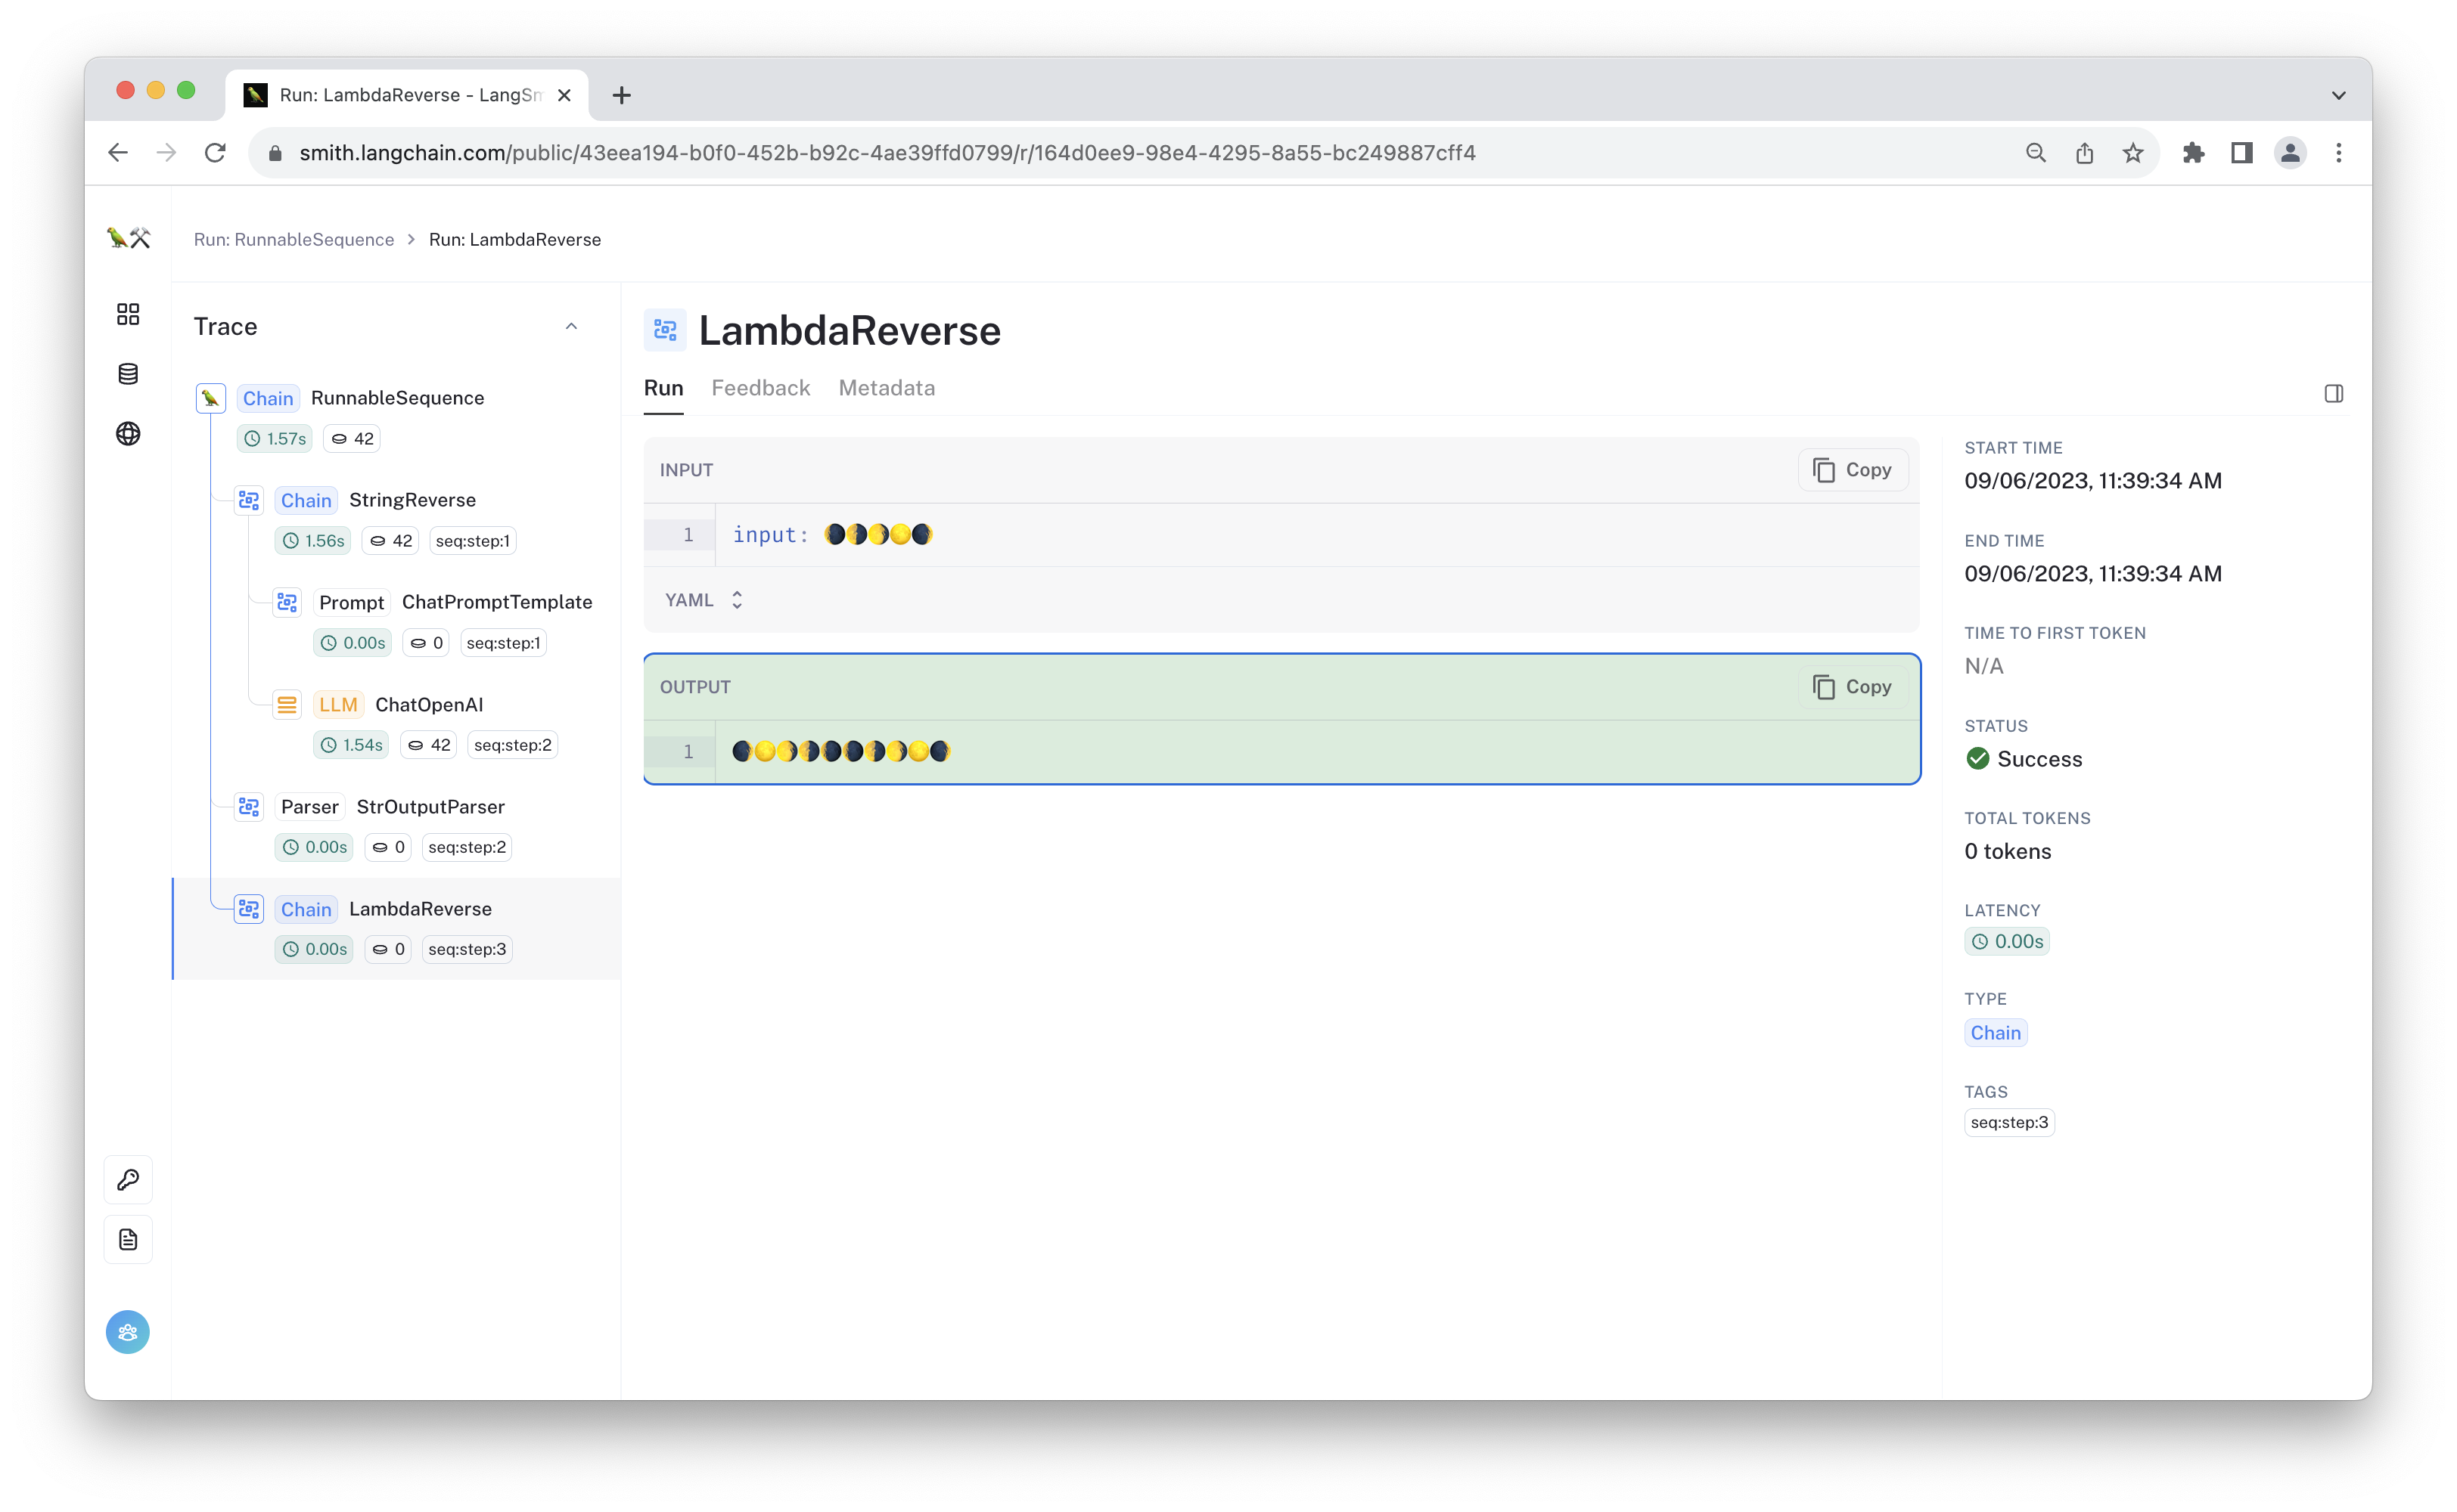Screen dimensions: 2457x1512
Task: Open the Datasets database icon in sidebar
Action: tap(128, 374)
